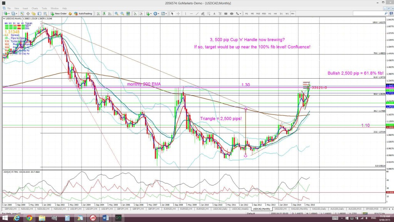Select the MN monthly timeframe

click(x=293, y=13)
